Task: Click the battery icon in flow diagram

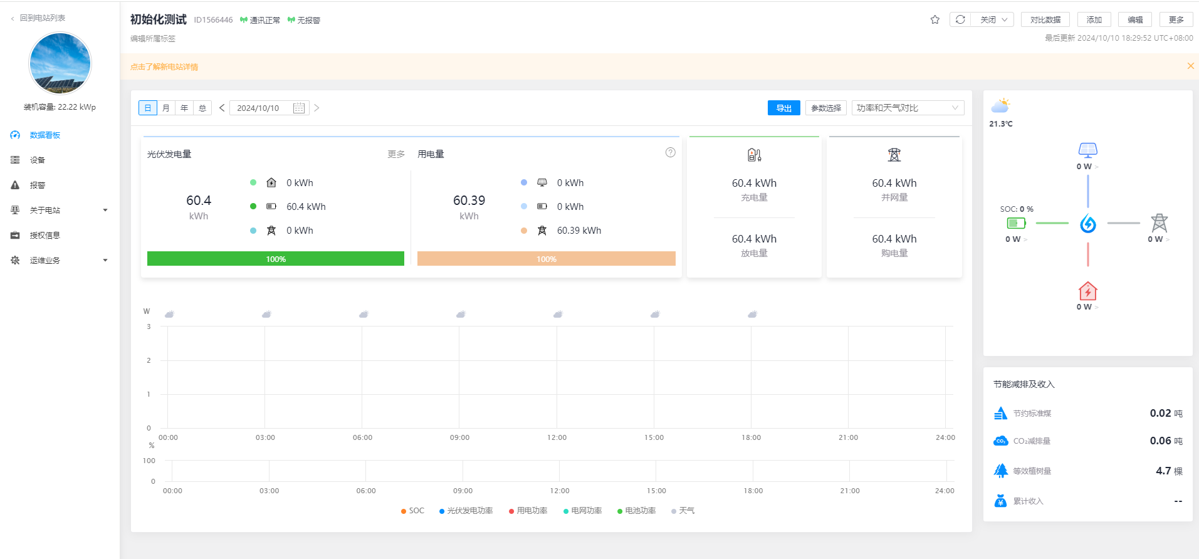Action: point(1016,223)
